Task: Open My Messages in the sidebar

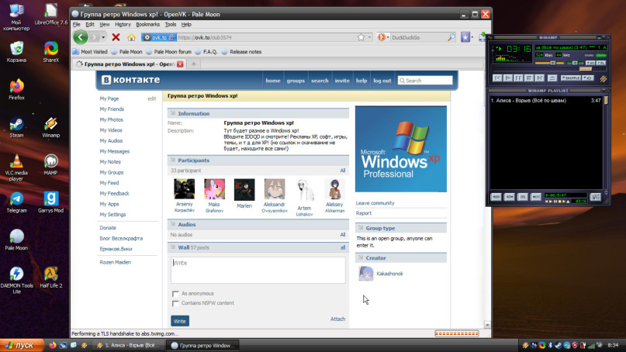Action: pos(115,152)
